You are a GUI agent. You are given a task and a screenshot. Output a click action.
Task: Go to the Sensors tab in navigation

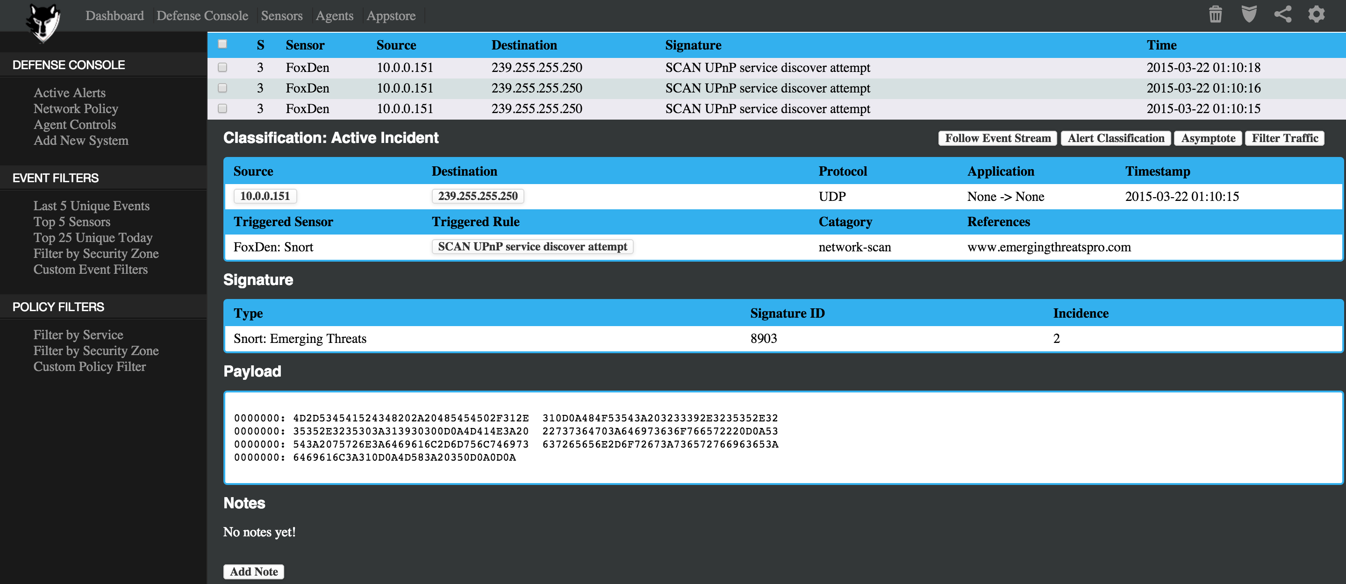point(282,16)
